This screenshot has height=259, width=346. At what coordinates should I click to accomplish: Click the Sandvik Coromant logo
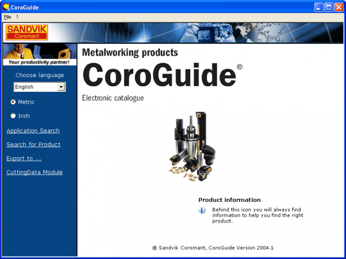coord(27,32)
